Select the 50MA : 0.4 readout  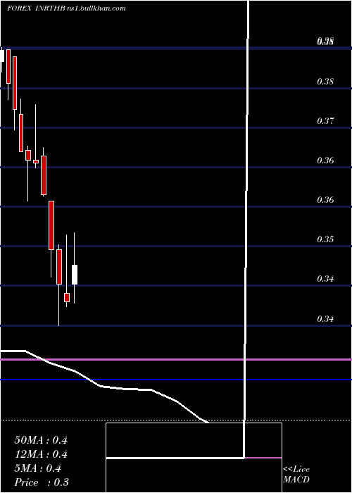[41, 440]
